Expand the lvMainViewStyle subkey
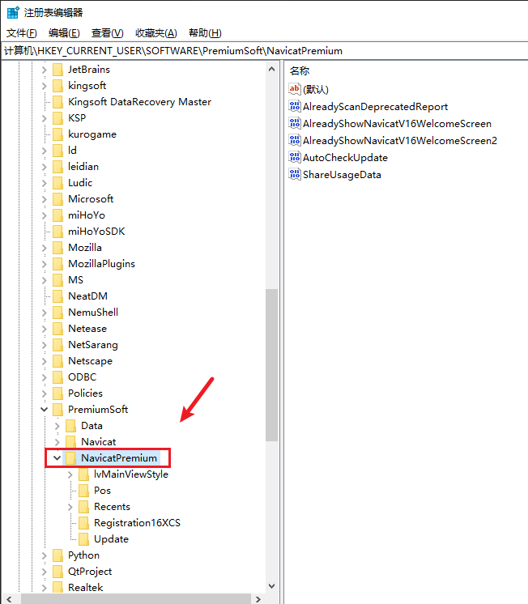Viewport: 528px width, 604px height. (x=70, y=474)
